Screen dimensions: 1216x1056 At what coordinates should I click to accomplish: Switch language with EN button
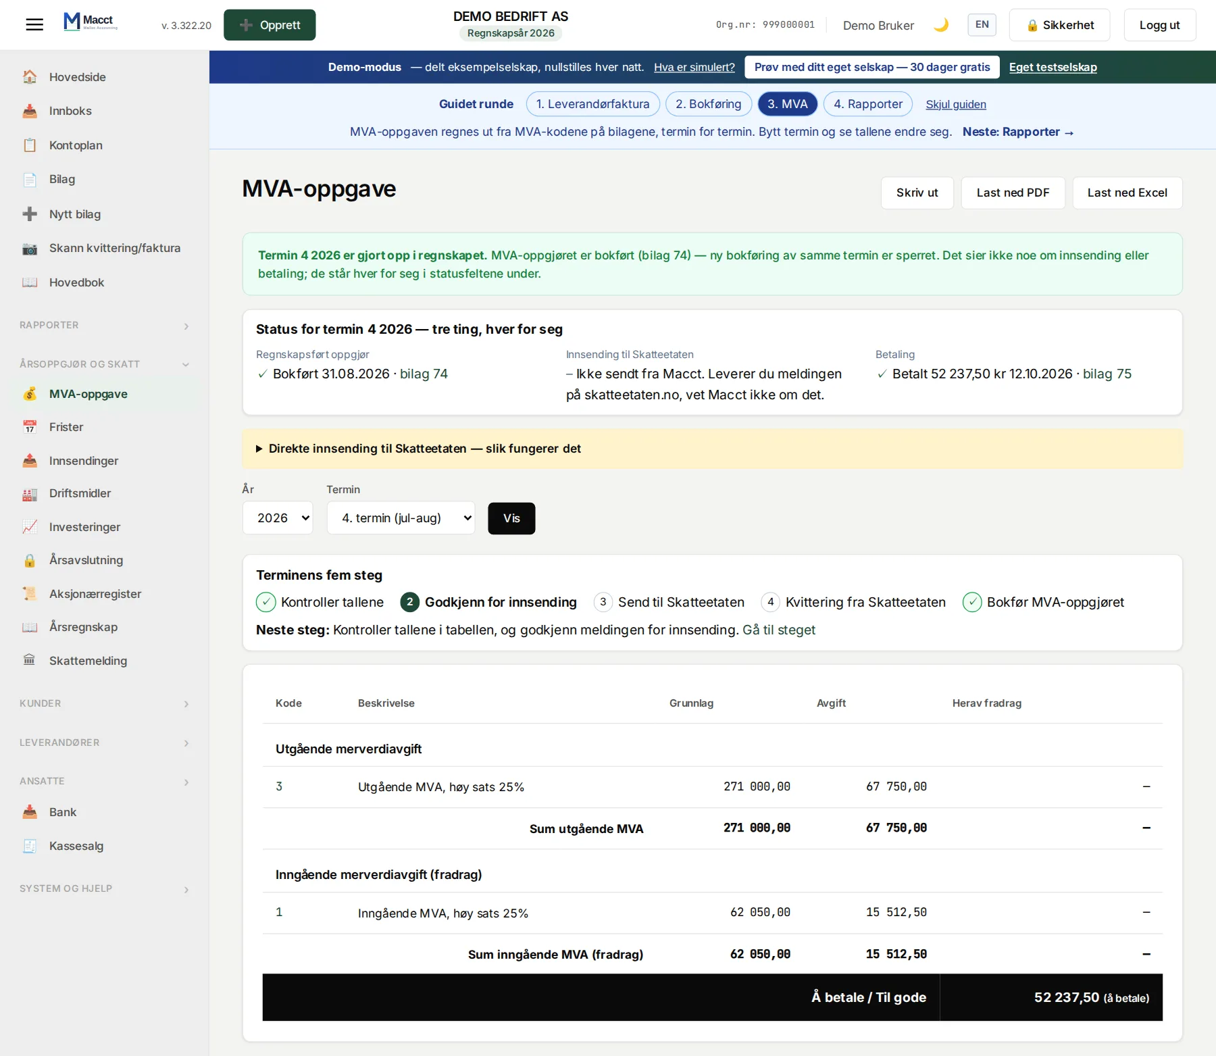pyautogui.click(x=982, y=25)
